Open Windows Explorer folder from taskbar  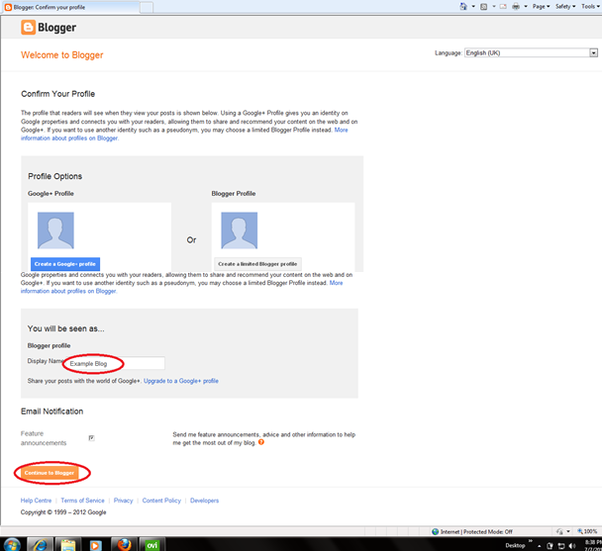[x=68, y=544]
